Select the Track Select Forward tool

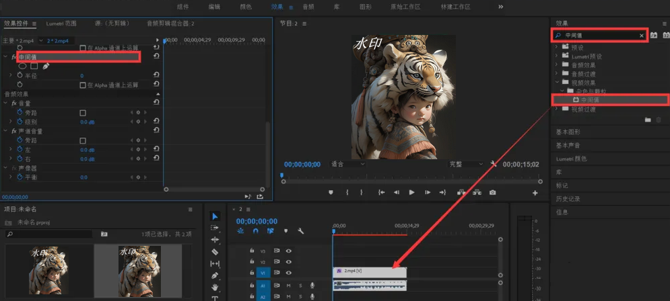(x=215, y=228)
